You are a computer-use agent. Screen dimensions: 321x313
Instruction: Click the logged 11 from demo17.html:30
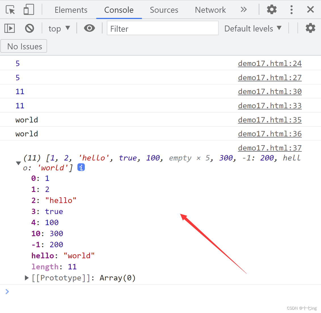tap(20, 92)
